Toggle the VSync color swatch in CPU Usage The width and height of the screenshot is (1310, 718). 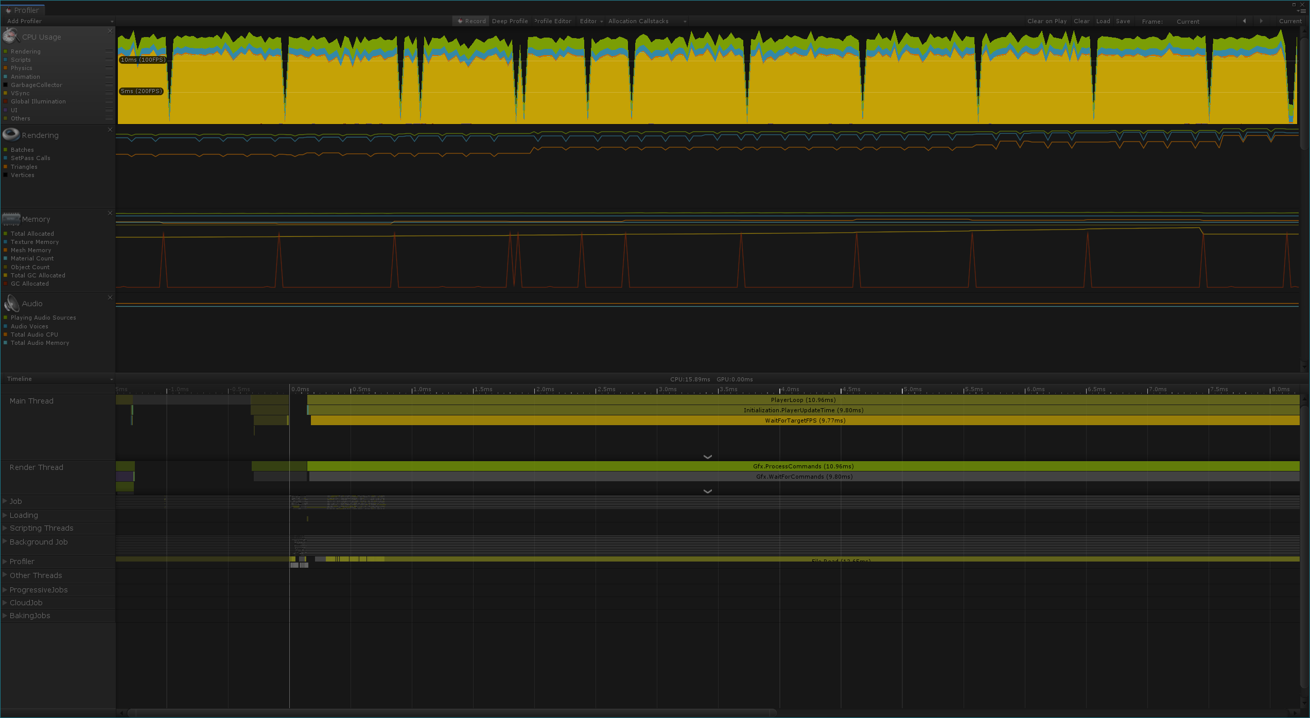click(6, 93)
